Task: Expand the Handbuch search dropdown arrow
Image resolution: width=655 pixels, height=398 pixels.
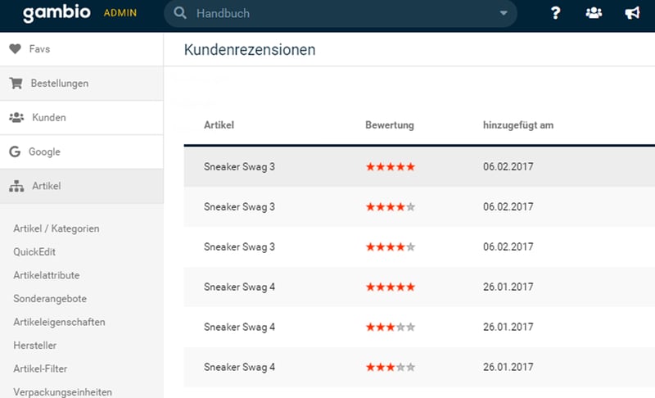Action: pos(504,14)
